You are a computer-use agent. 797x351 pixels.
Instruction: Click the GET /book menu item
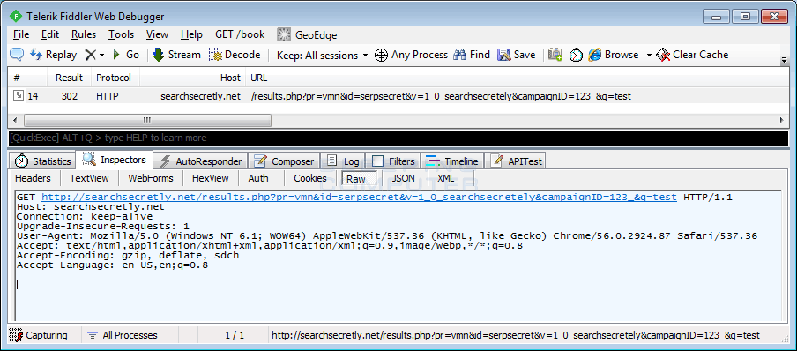(240, 34)
